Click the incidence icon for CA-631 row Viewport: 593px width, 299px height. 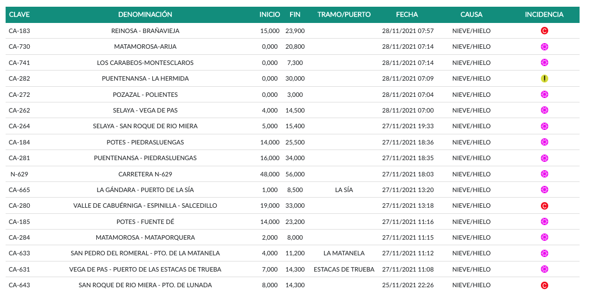(544, 269)
